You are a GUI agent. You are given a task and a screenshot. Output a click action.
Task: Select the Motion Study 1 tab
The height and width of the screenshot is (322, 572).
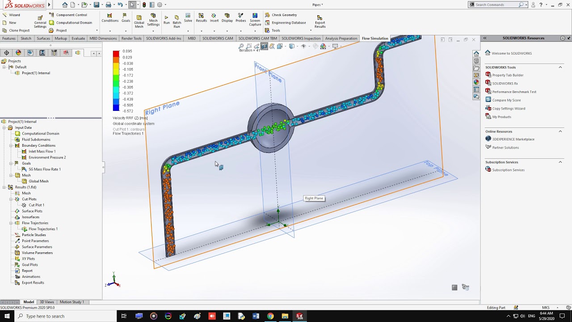click(72, 302)
